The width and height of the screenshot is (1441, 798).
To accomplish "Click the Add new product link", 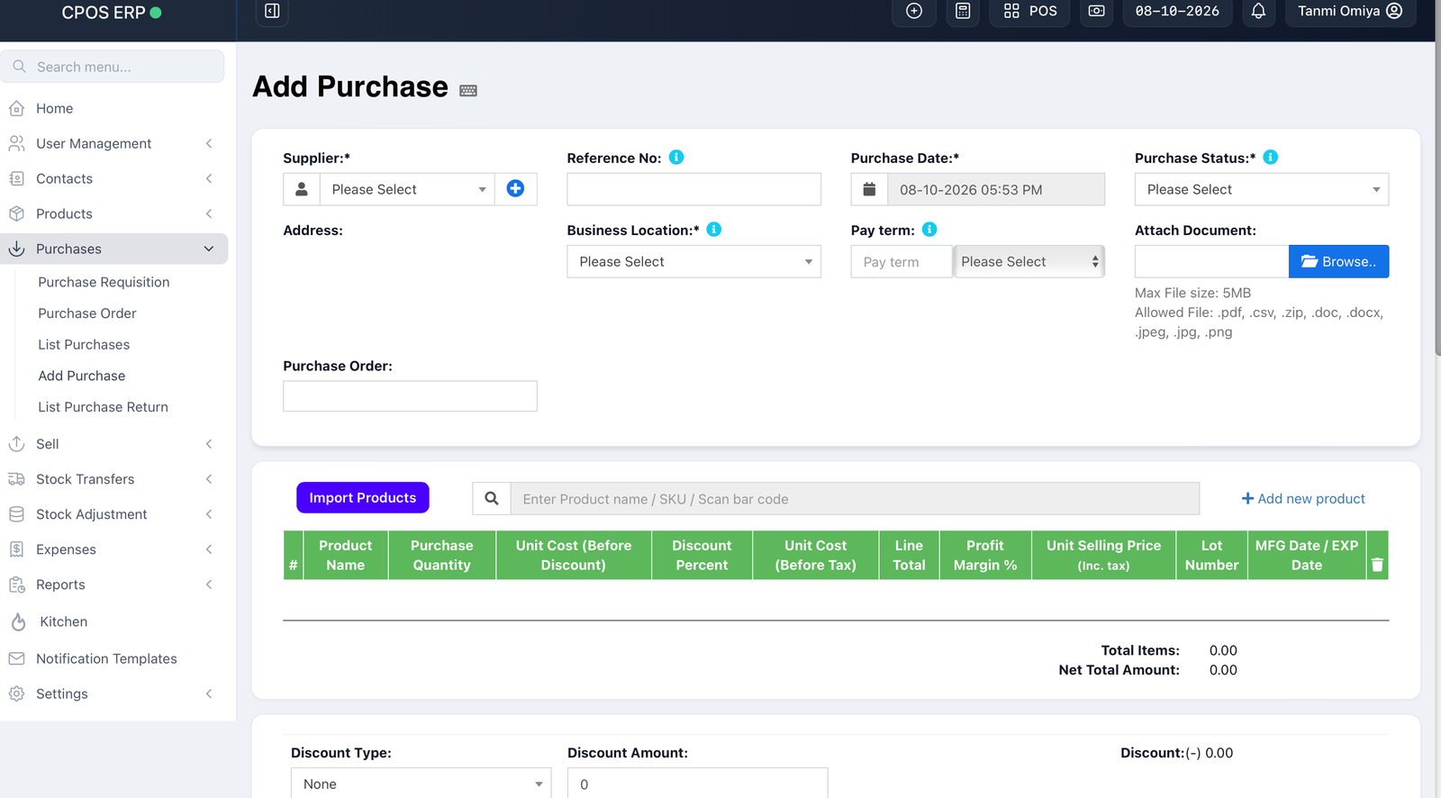I will [x=1303, y=498].
